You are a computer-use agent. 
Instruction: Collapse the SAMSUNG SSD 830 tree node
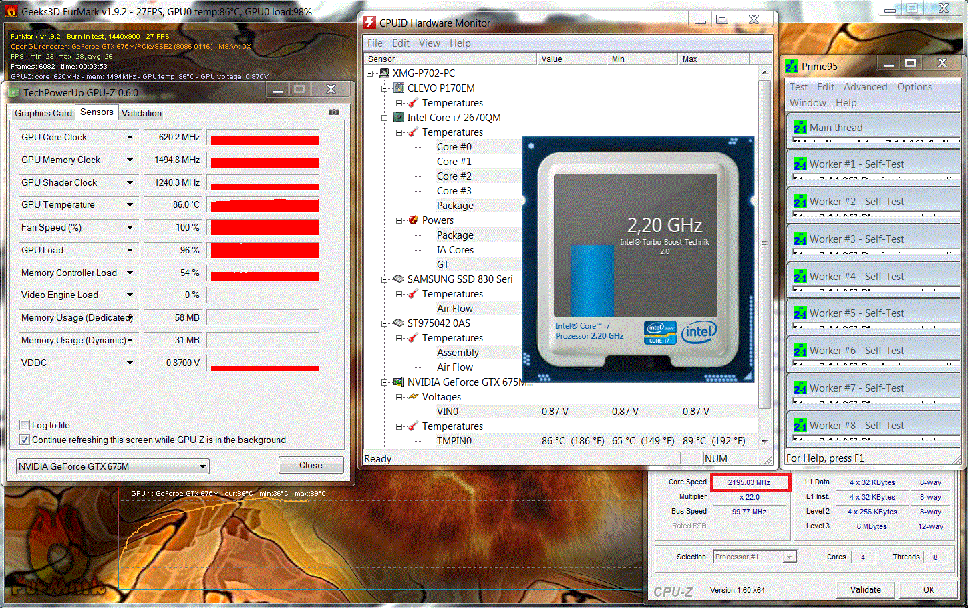tap(385, 279)
